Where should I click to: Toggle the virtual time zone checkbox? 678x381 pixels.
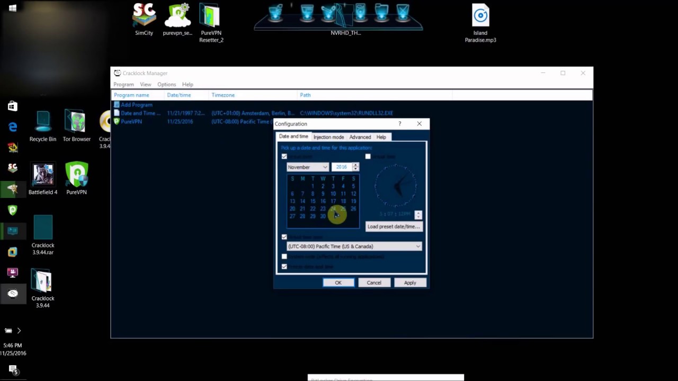coord(284,237)
